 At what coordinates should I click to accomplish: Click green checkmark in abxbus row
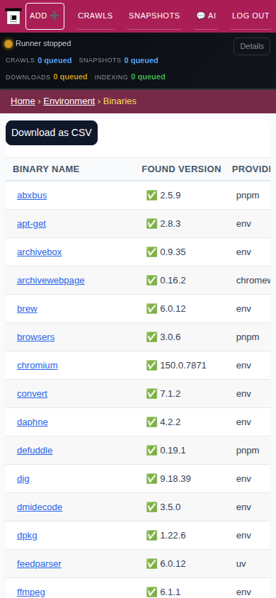(151, 196)
